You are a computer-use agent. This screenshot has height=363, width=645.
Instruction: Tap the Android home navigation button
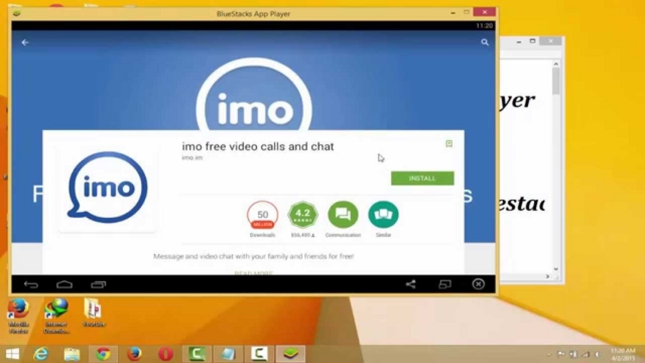pos(65,284)
